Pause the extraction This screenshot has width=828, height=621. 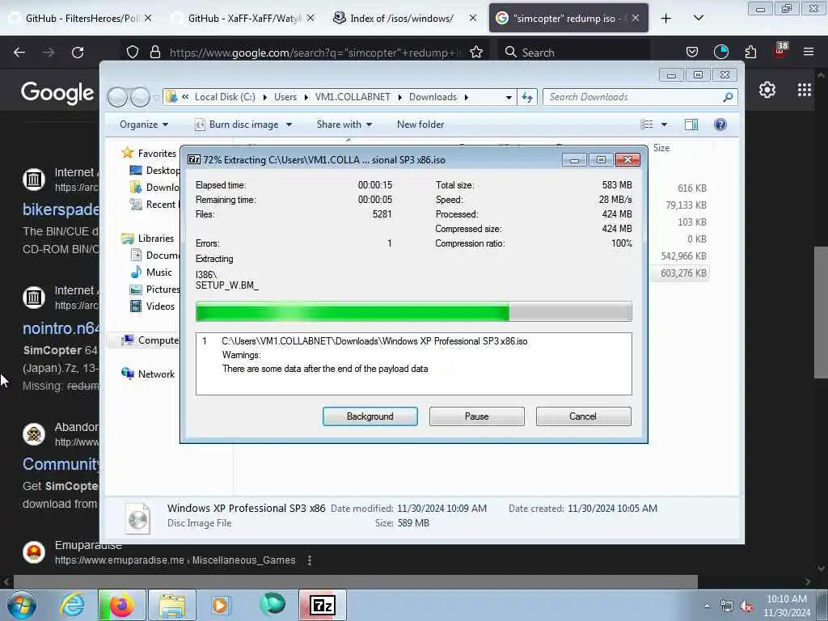pos(476,416)
